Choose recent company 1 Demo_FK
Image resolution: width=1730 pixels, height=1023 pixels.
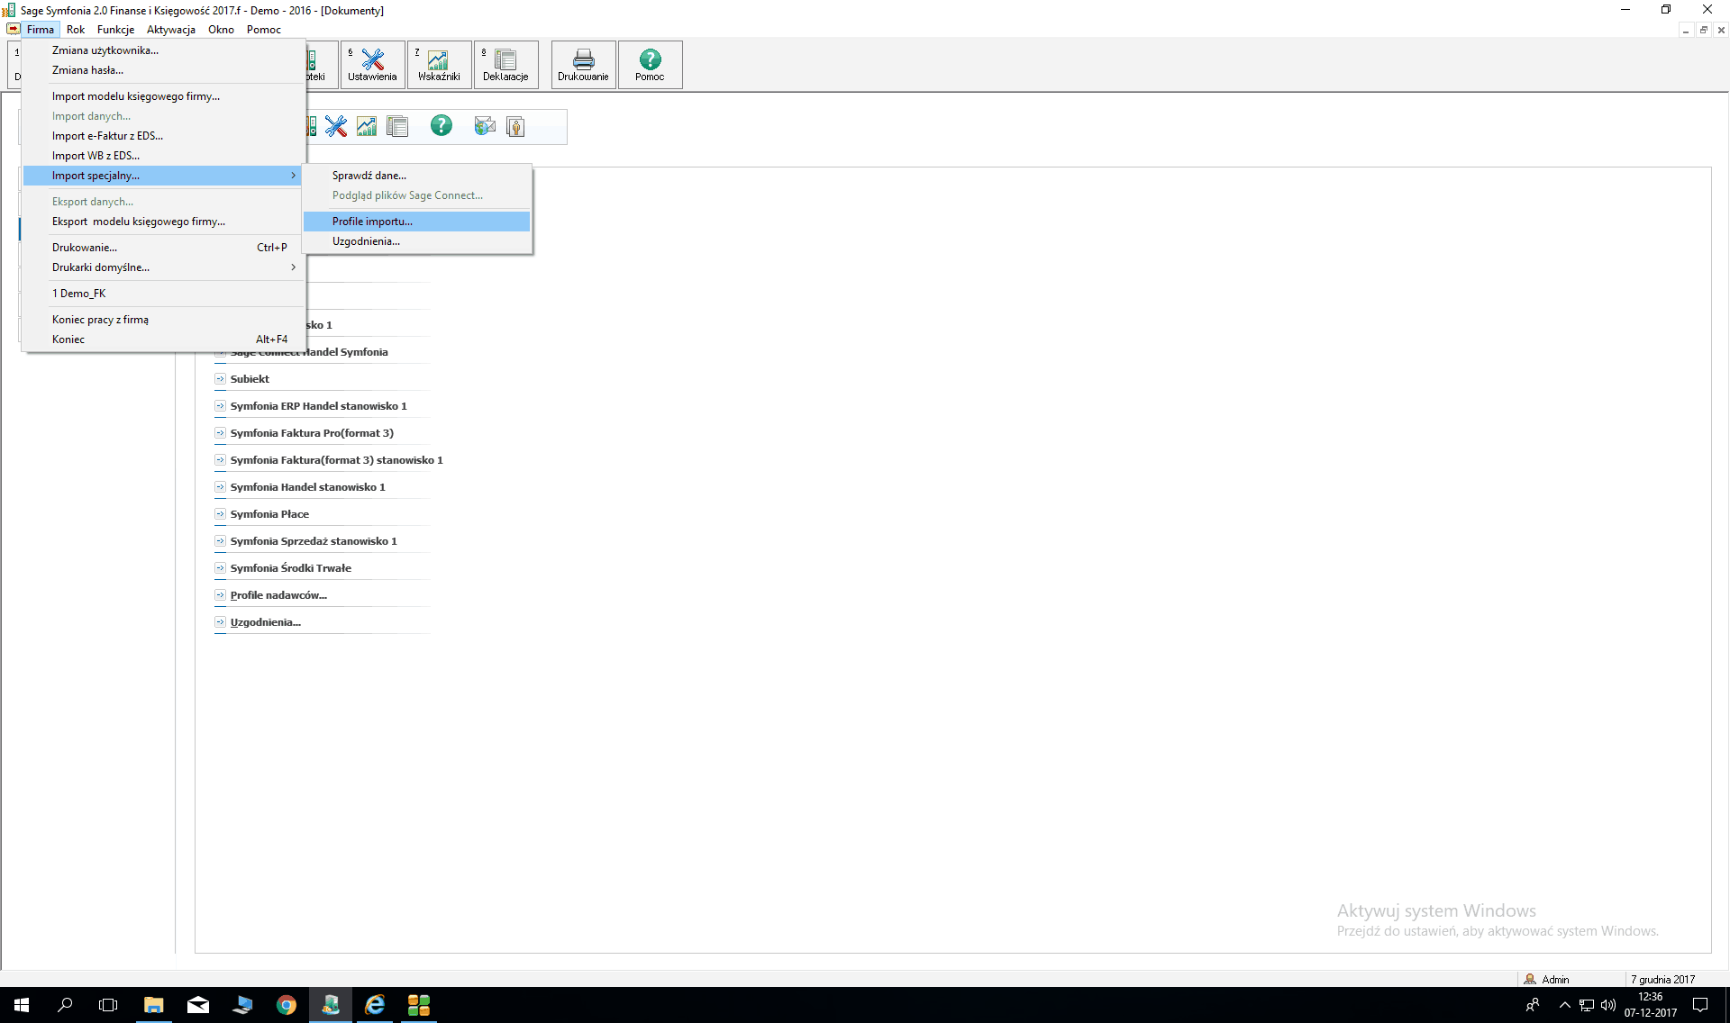pos(161,294)
